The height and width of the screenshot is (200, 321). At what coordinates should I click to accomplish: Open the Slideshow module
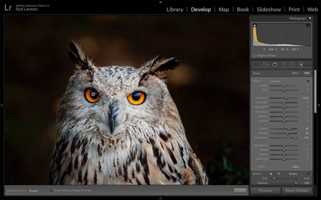click(269, 10)
